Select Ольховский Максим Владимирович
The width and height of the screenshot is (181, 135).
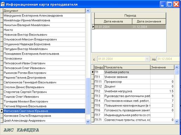(x=44, y=39)
